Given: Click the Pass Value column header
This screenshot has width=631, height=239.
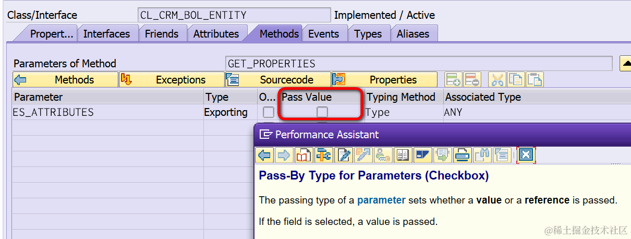Looking at the screenshot, I should 321,97.
